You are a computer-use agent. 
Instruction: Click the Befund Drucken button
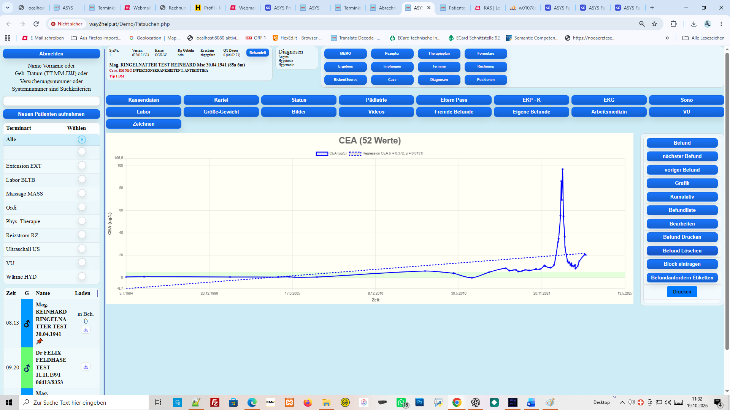(x=682, y=237)
